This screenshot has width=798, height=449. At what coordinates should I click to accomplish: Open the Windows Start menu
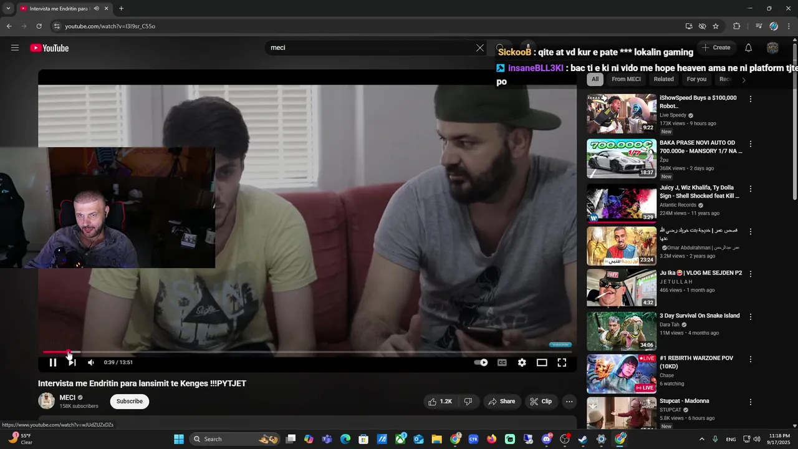click(179, 439)
